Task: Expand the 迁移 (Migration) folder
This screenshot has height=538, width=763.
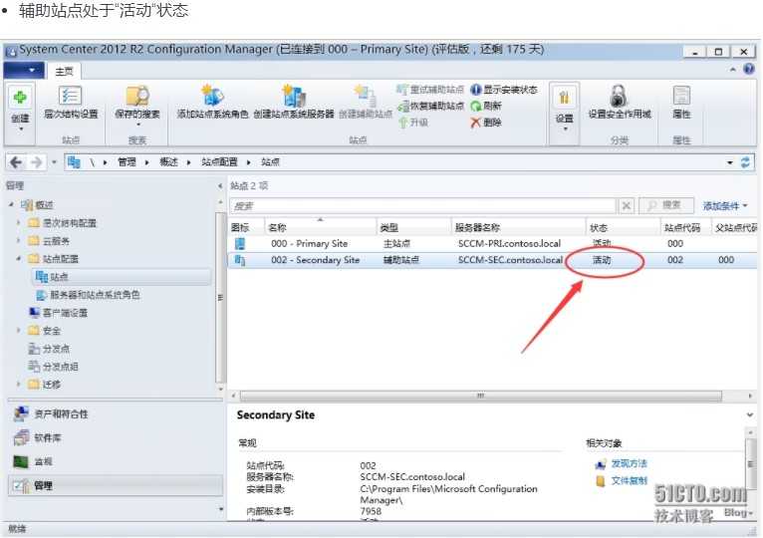Action: click(x=19, y=385)
